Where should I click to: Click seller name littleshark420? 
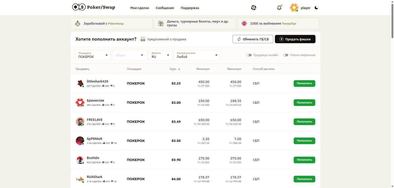point(97,81)
